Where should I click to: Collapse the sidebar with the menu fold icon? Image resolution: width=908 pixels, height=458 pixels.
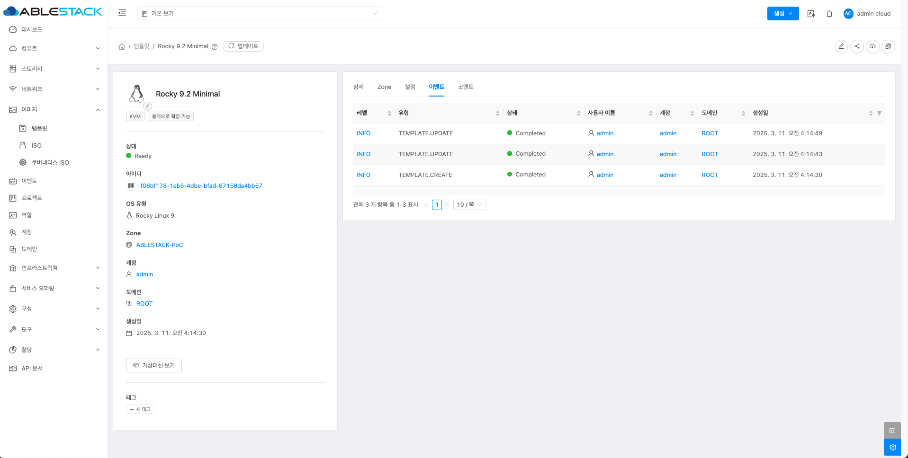coord(122,13)
